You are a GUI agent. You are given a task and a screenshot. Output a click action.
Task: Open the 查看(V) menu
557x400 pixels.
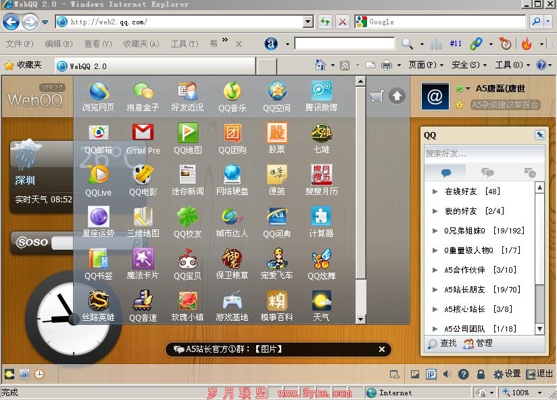click(98, 44)
